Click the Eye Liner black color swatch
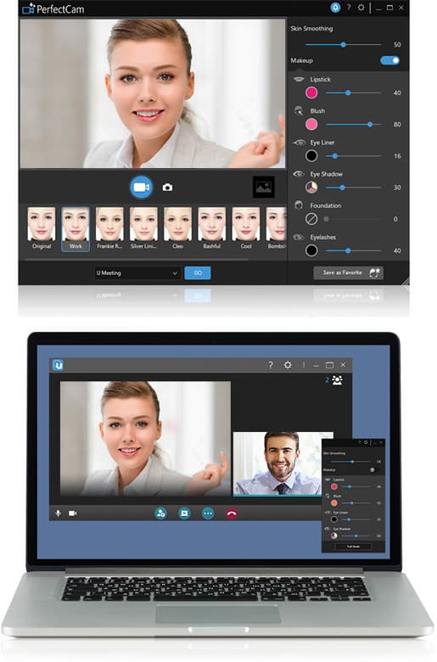437x662 pixels. pos(311,156)
